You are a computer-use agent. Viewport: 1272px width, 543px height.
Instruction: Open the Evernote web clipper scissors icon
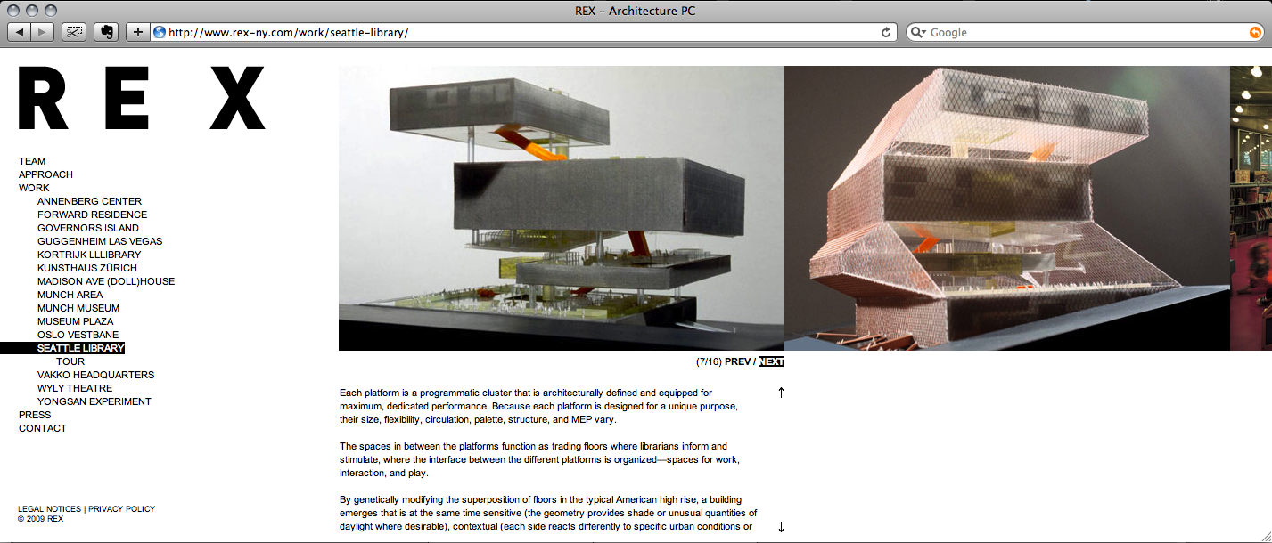click(x=73, y=31)
